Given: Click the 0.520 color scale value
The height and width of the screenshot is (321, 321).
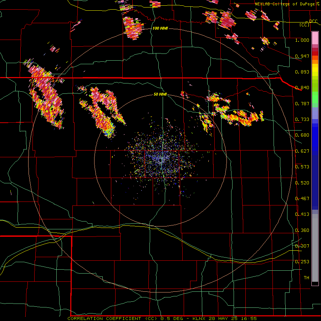Looking at the screenshot, I should tap(302, 183).
